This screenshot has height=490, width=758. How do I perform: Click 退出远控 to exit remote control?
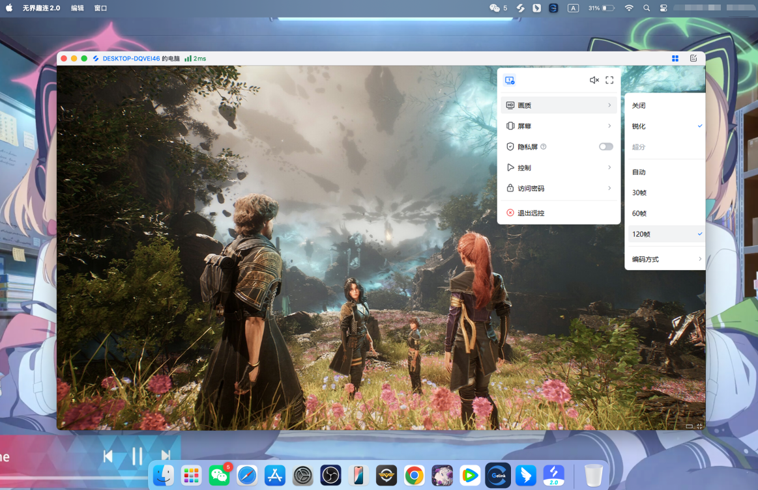pos(531,213)
